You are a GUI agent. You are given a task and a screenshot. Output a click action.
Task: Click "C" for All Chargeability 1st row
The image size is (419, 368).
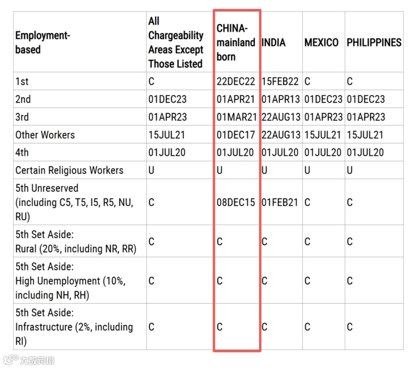pyautogui.click(x=151, y=81)
